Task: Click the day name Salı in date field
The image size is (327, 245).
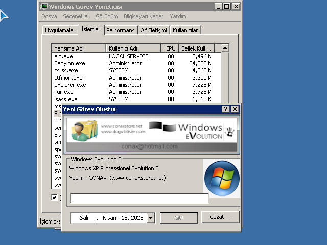Action: [84, 218]
